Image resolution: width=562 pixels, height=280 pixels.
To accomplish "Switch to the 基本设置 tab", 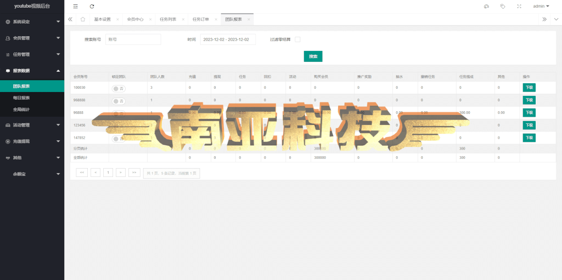I will point(103,19).
